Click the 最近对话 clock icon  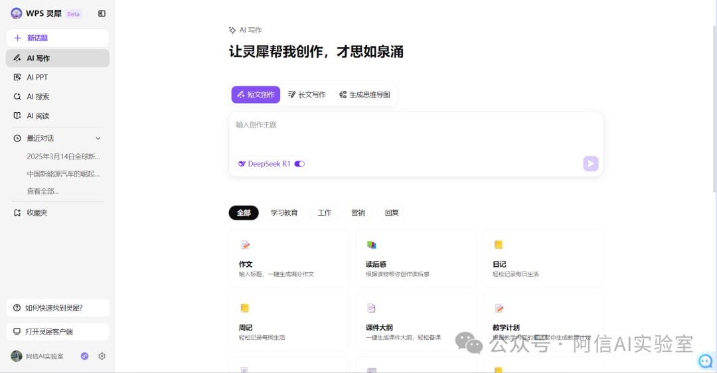tap(17, 138)
